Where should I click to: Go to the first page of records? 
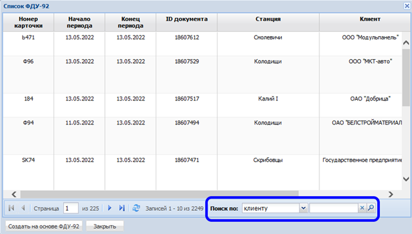11,208
